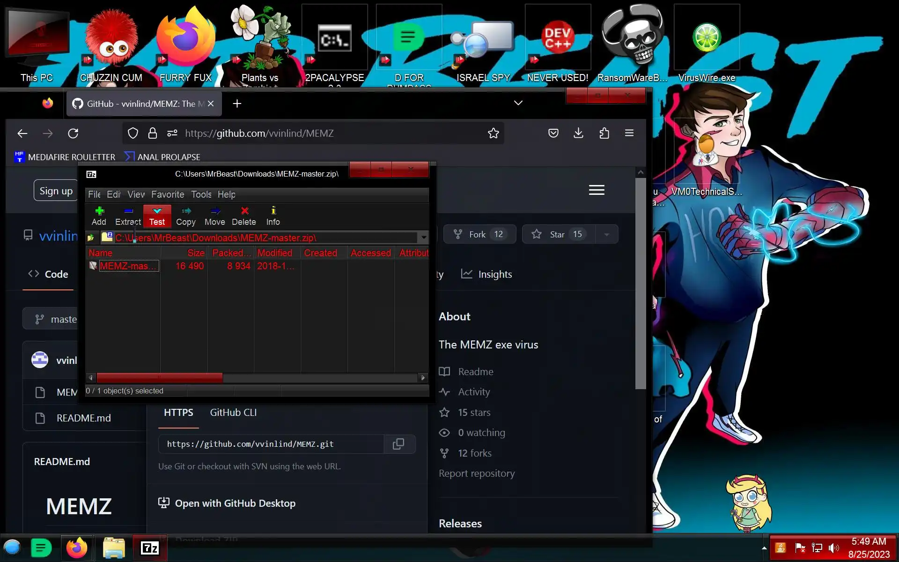Click the 7-Zip up-folder icon
899x562 pixels.
point(91,238)
